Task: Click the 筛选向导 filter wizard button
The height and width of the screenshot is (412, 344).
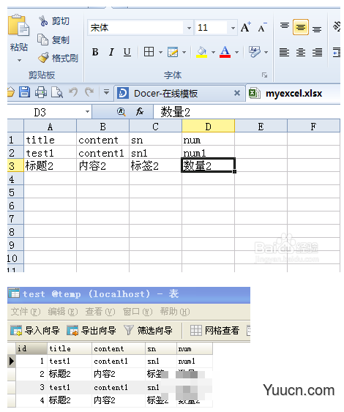Action: 148,330
